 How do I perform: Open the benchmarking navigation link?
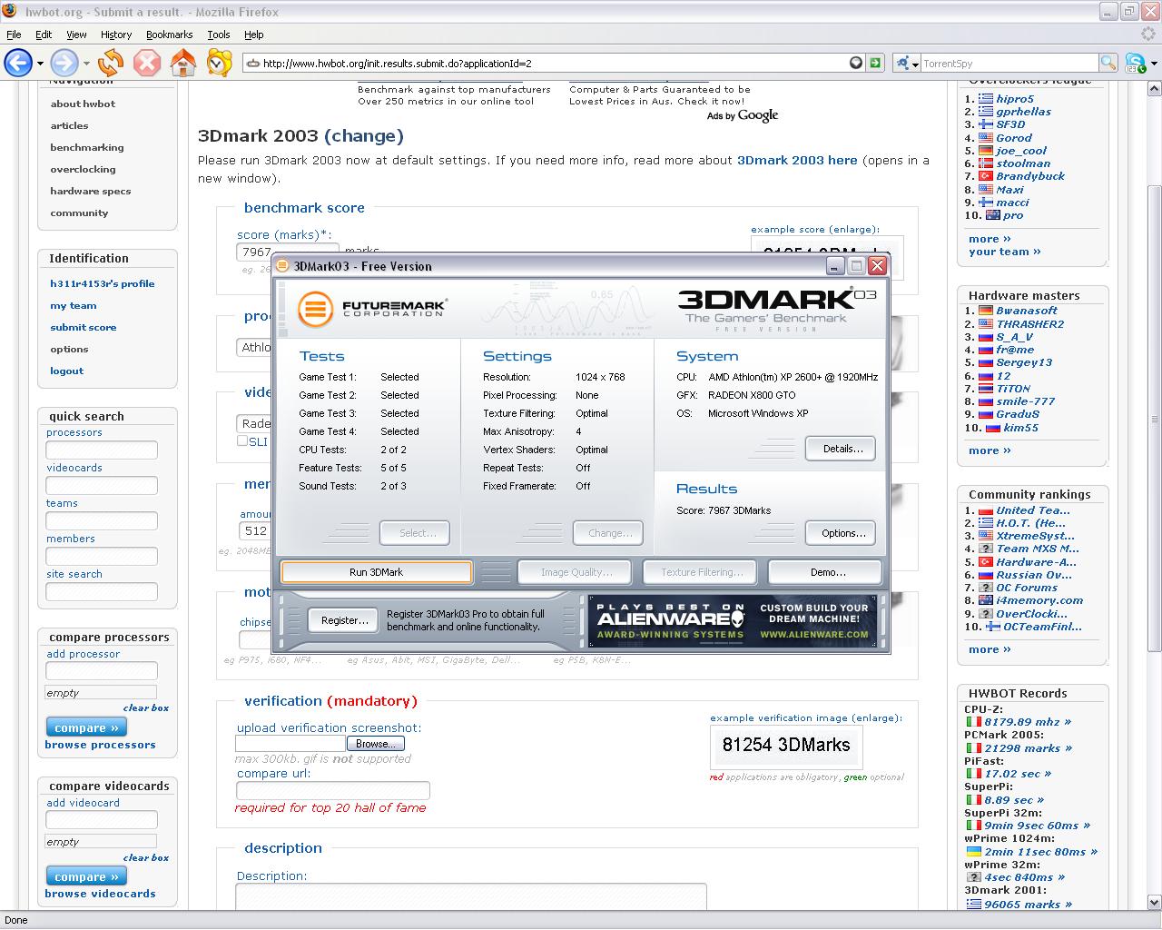point(87,147)
